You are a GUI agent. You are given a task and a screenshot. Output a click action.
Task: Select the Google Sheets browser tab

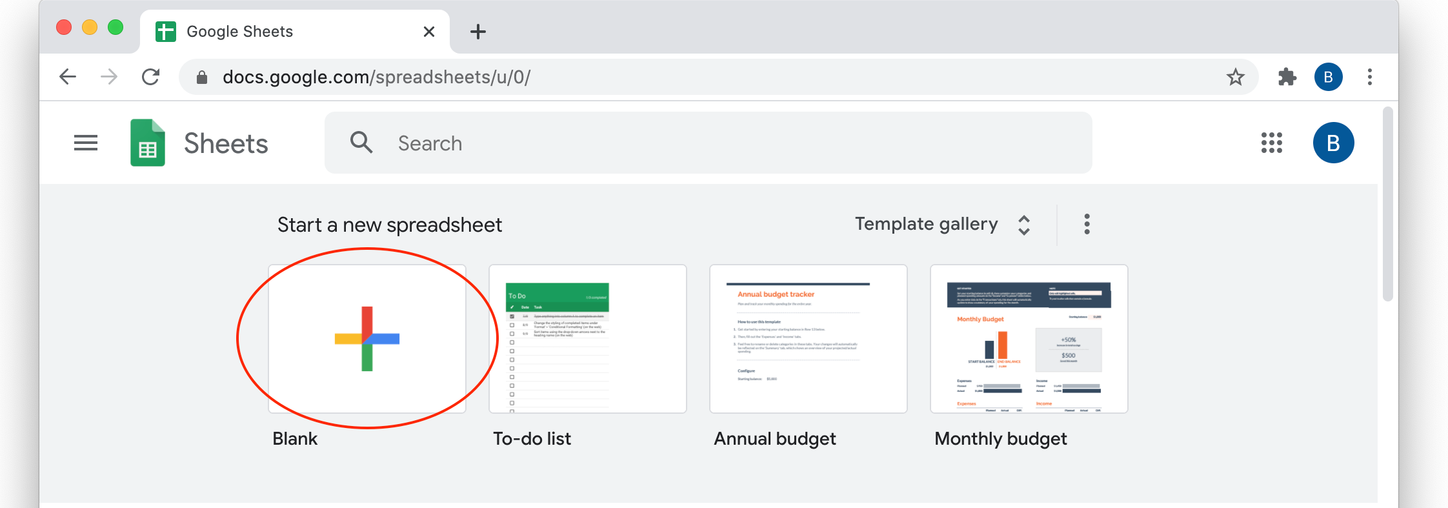[295, 32]
